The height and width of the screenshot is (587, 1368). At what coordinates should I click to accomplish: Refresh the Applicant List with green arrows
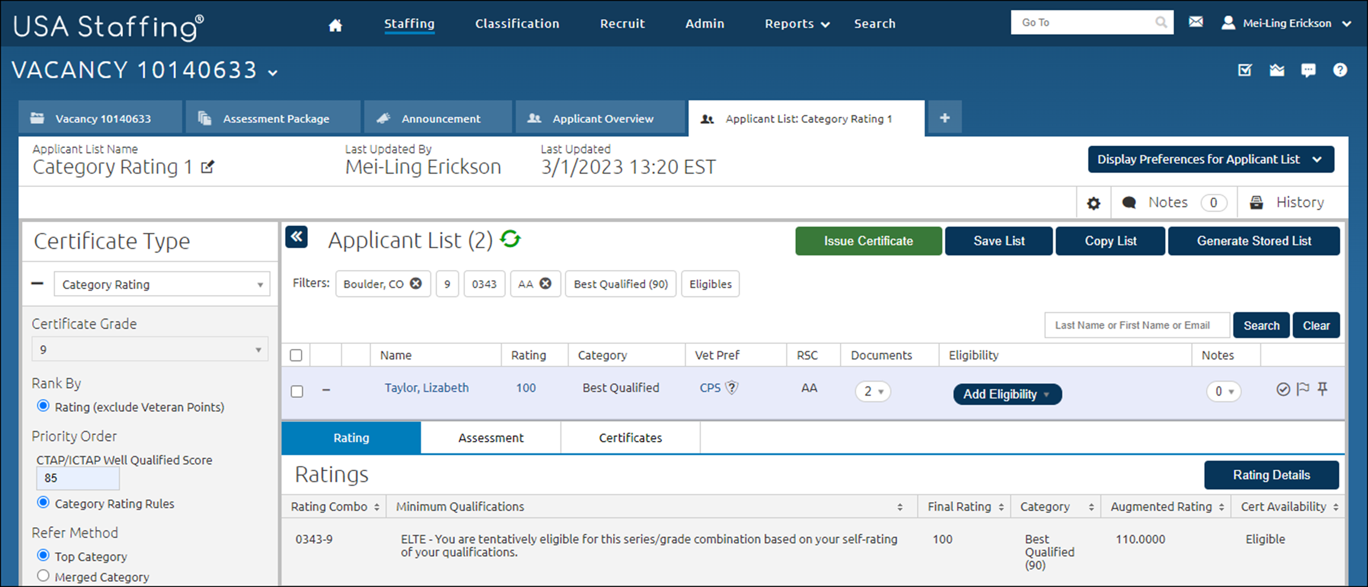pos(510,239)
